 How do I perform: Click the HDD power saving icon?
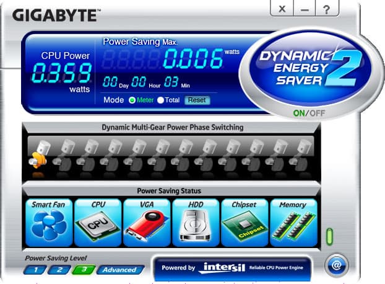196,223
